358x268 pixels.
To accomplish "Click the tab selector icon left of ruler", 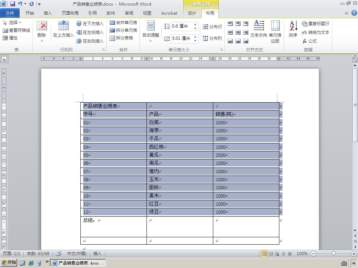I will 4,59.
